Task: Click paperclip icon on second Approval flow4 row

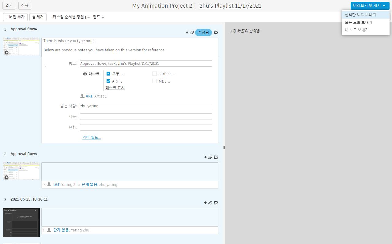Action: (210, 157)
